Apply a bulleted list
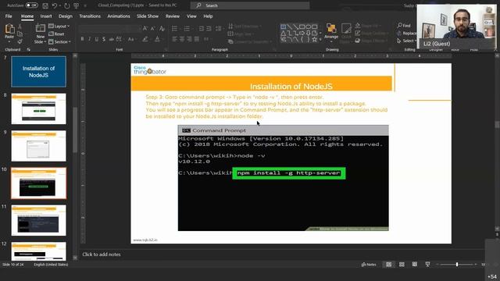 [x=175, y=29]
